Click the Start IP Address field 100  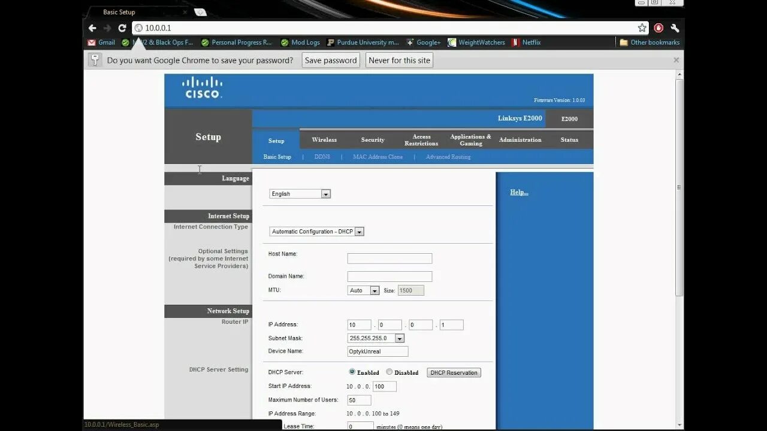pos(385,387)
